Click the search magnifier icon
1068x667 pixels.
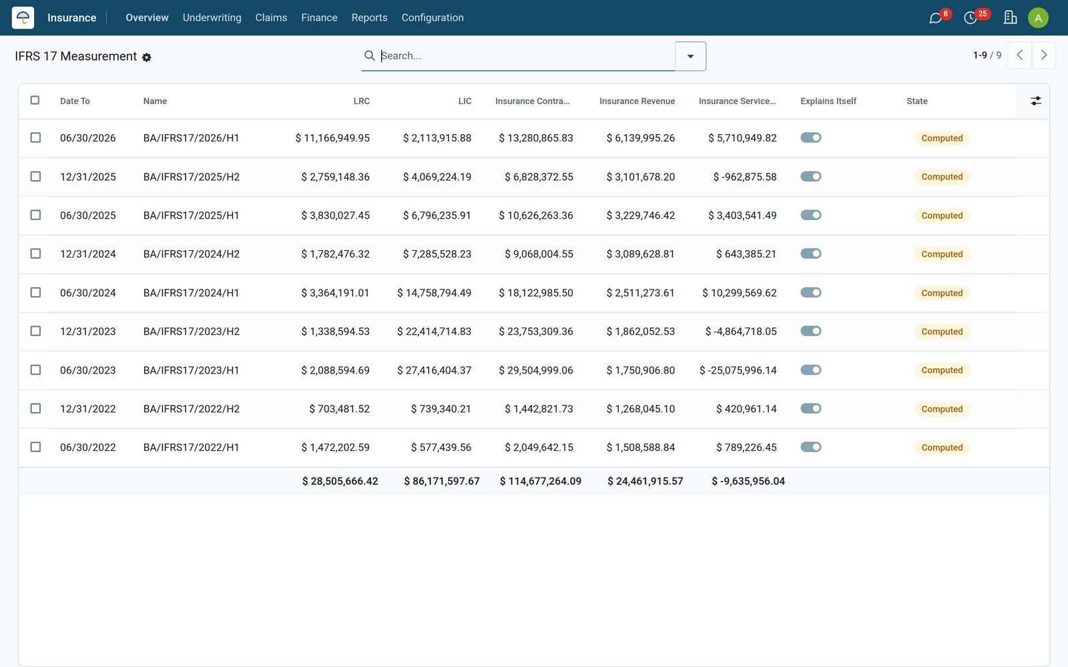(369, 55)
